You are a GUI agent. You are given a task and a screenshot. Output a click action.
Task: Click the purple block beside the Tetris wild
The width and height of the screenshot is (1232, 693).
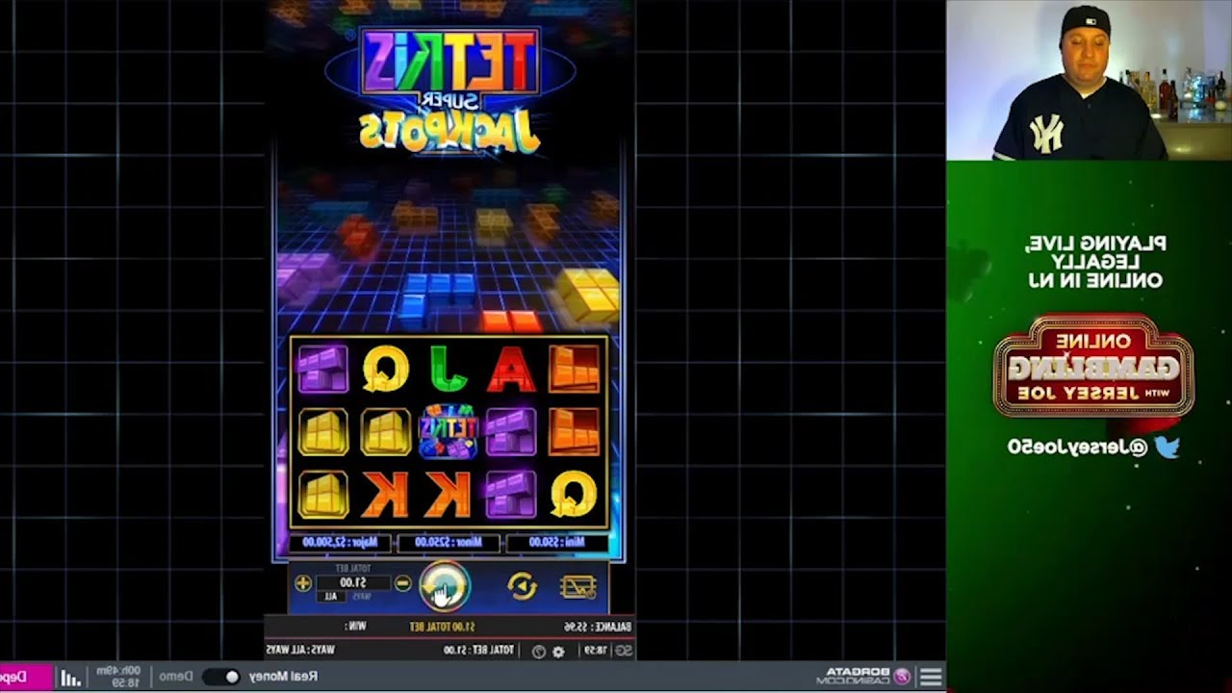coord(511,431)
